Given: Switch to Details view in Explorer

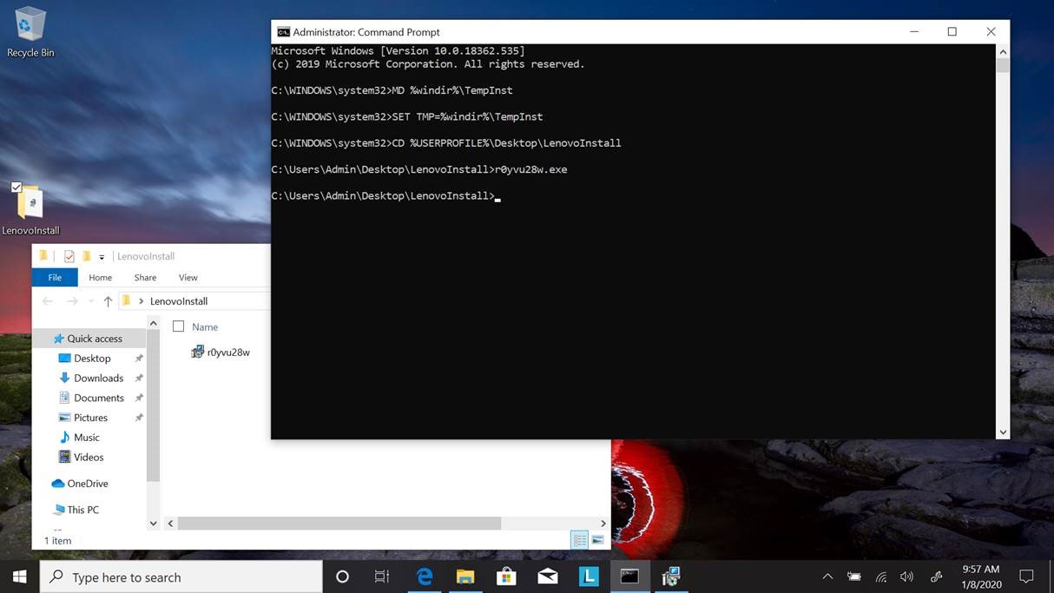Looking at the screenshot, I should click(x=579, y=540).
